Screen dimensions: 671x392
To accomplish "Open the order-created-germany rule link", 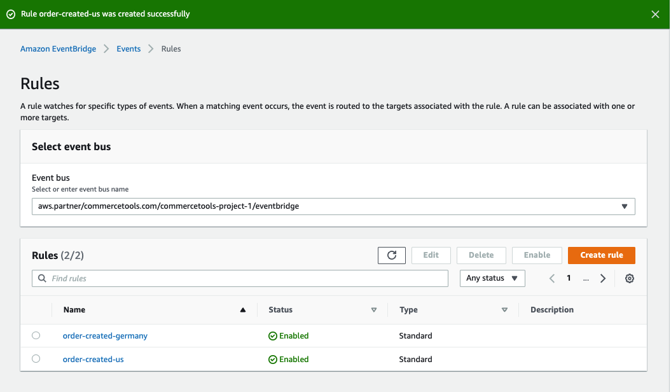I will click(x=105, y=336).
